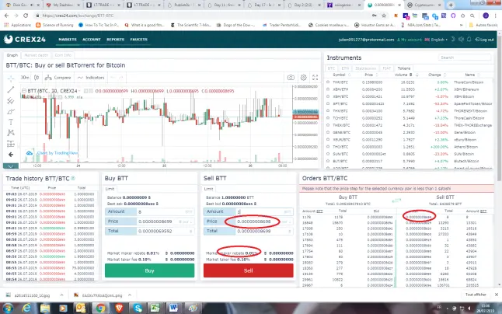502x314 pixels.
Task: Focus the Instruments search field
Action: click(x=464, y=58)
